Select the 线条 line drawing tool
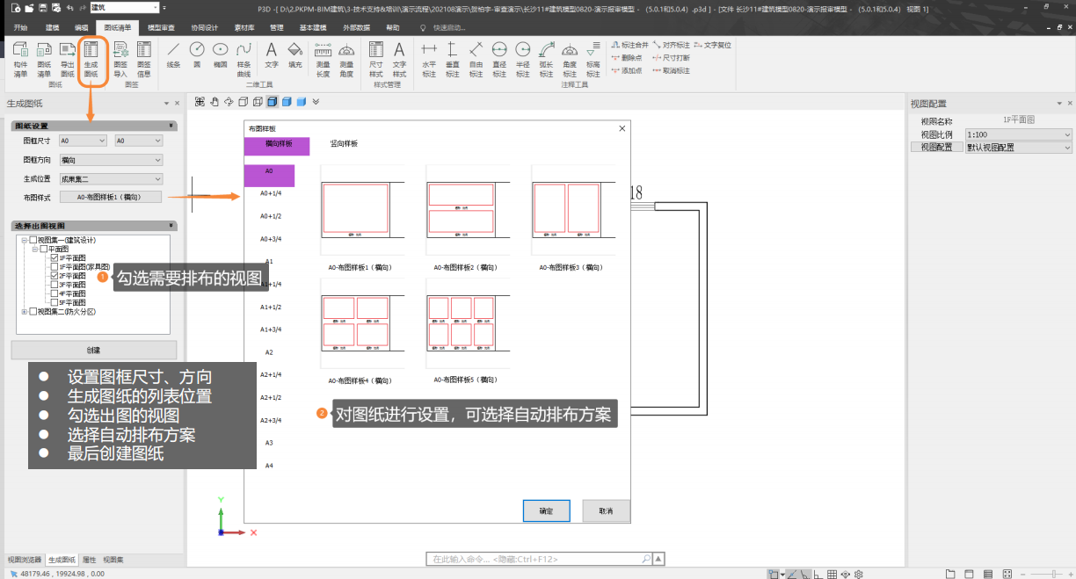Image resolution: width=1076 pixels, height=579 pixels. coord(173,56)
